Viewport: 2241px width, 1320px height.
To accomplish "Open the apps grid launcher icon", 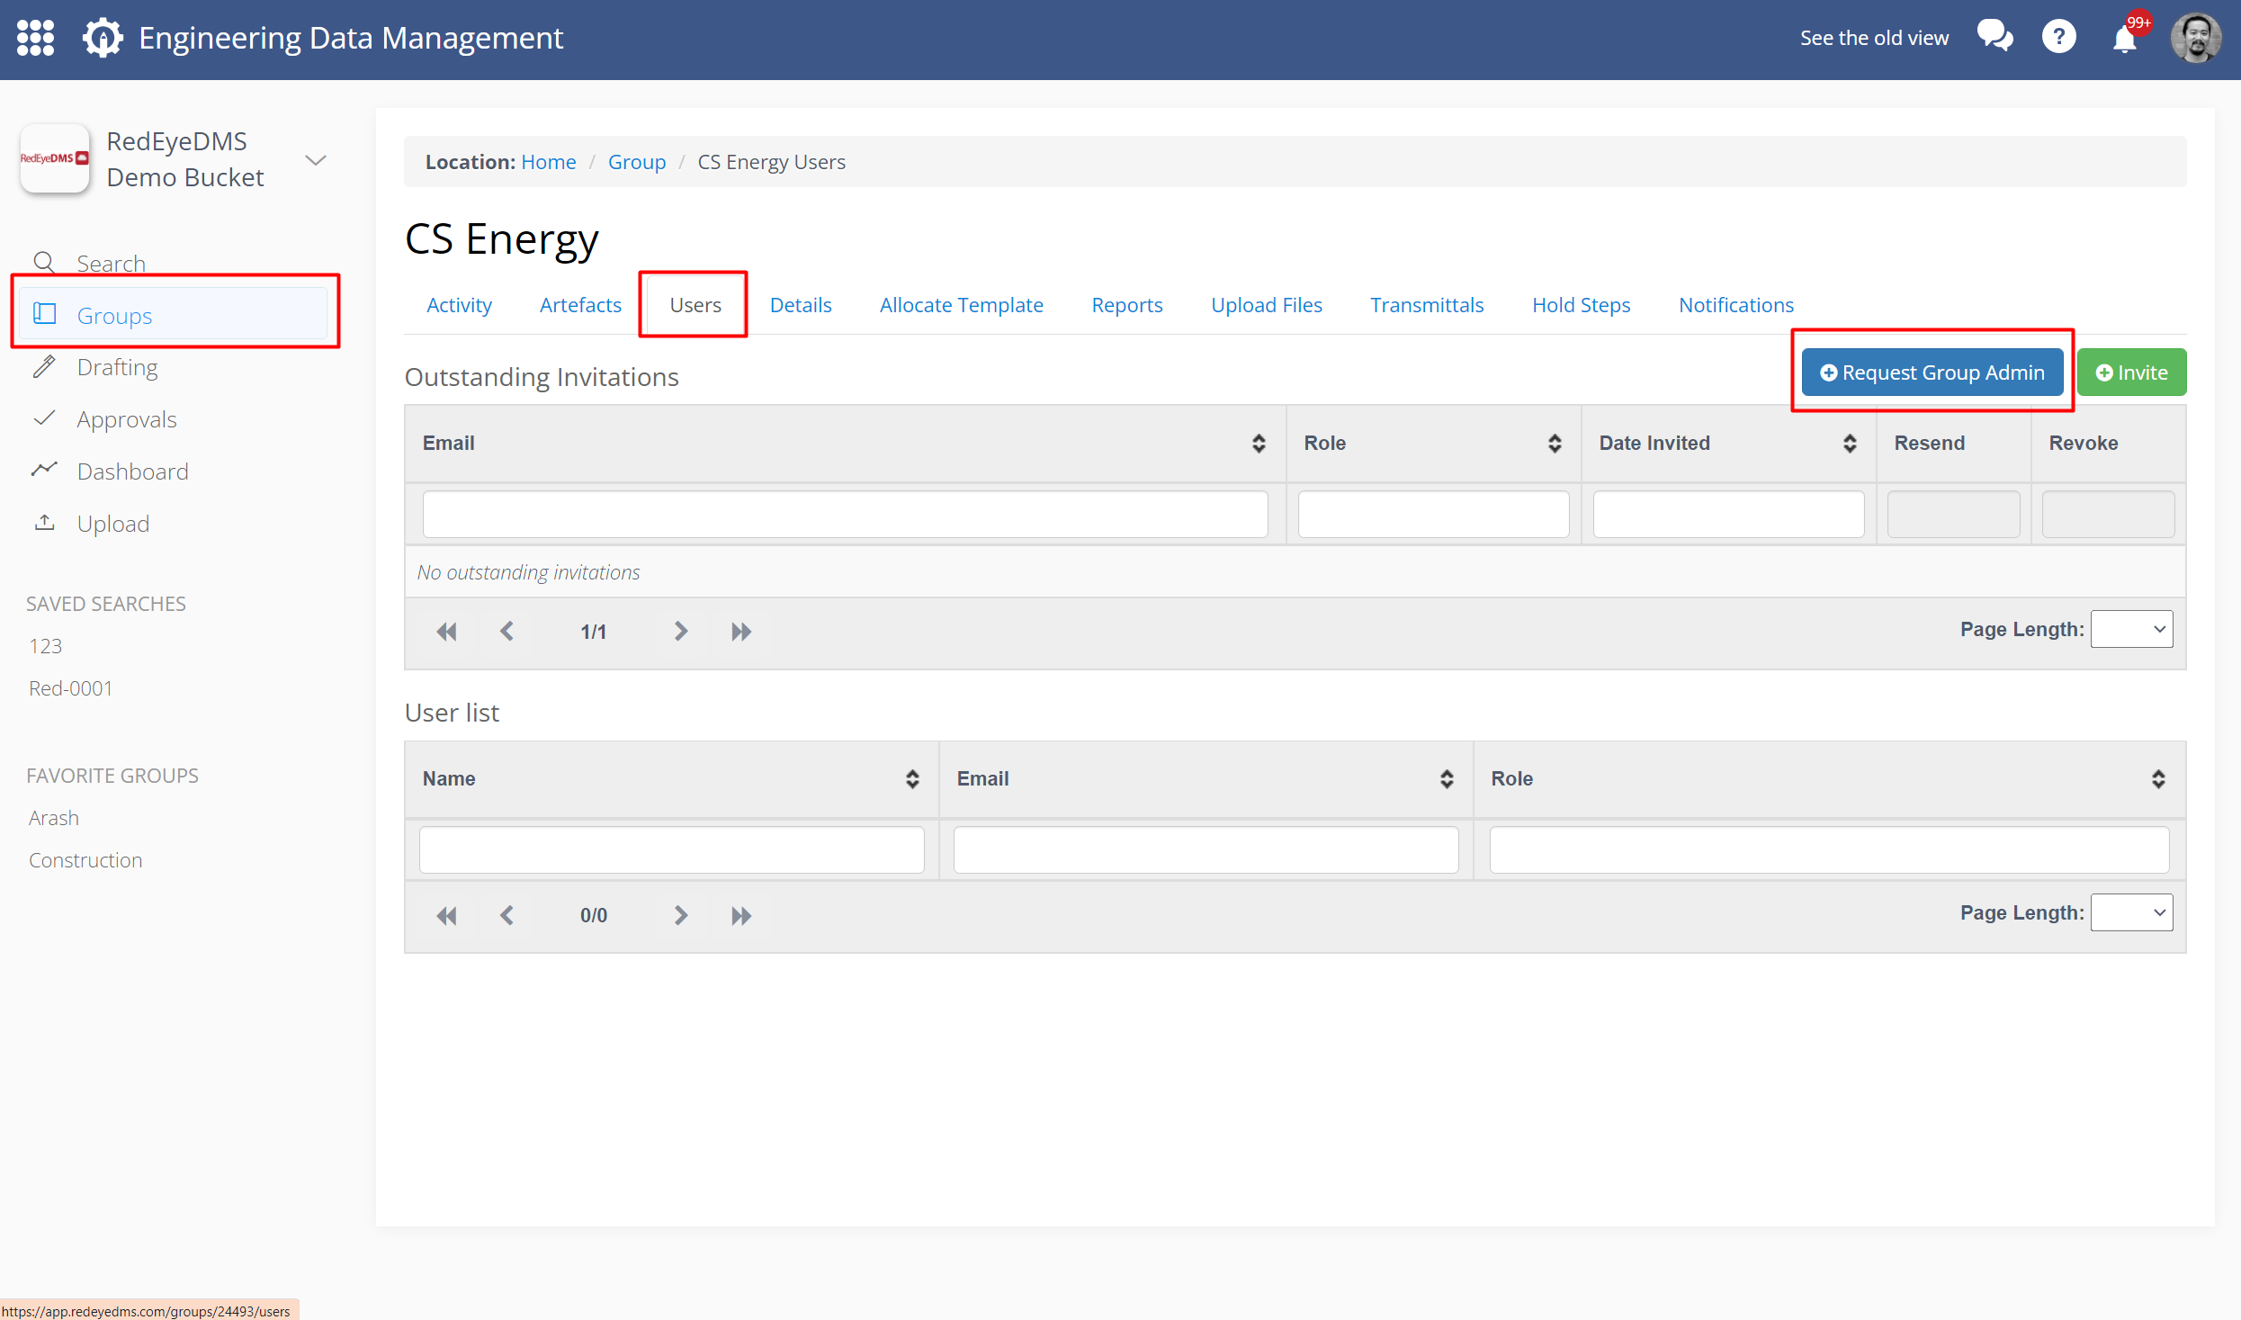I will tap(36, 38).
